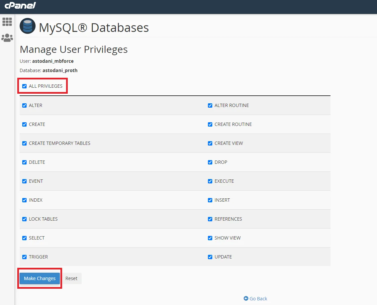Follow the Go Back link
Image resolution: width=377 pixels, height=305 pixels.
coord(258,298)
